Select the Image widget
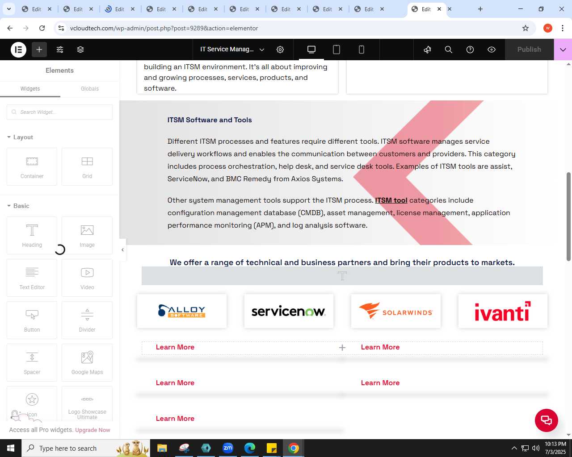This screenshot has height=457, width=572. pos(87,235)
